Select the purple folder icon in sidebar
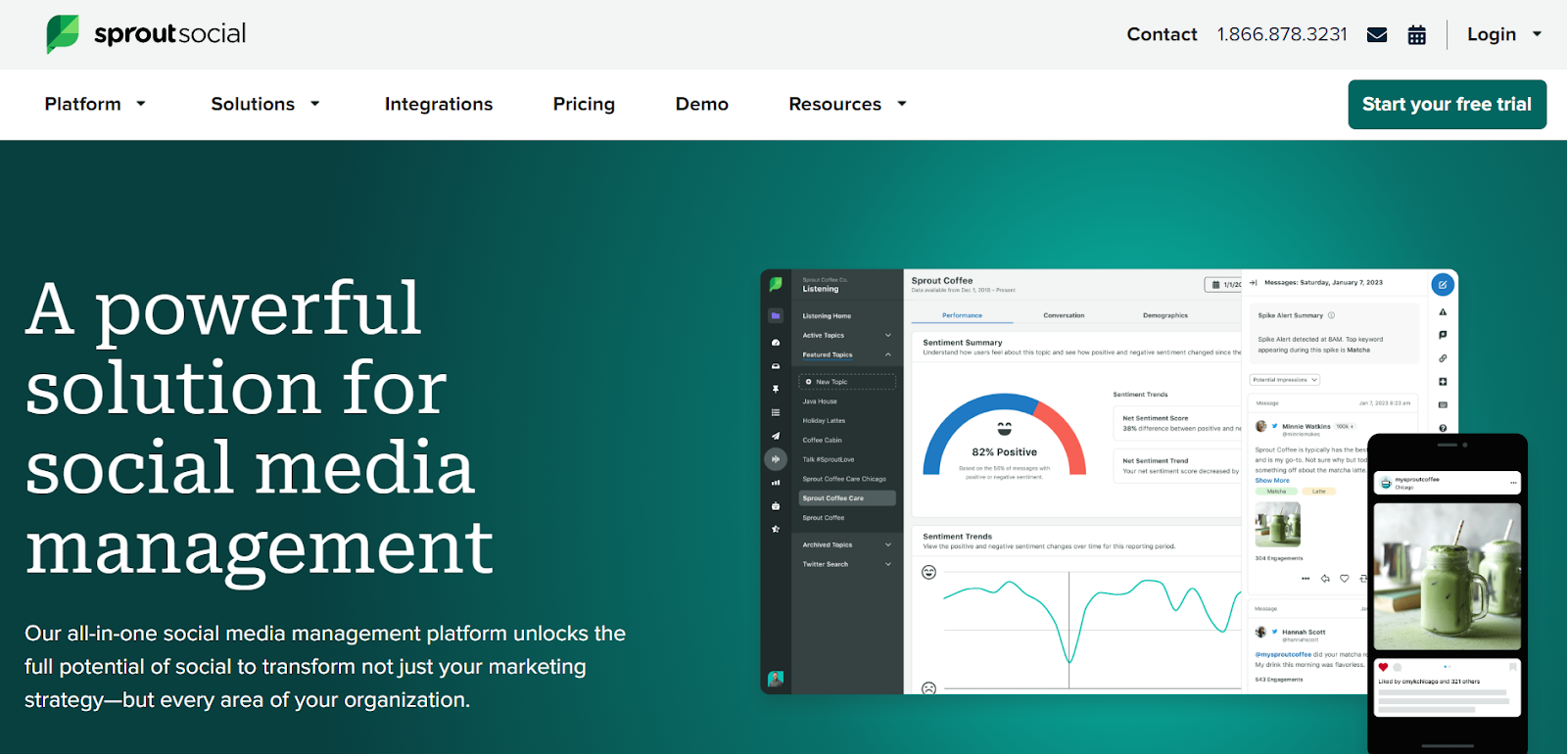Screen dimensions: 1567x754 pyautogui.click(x=776, y=316)
